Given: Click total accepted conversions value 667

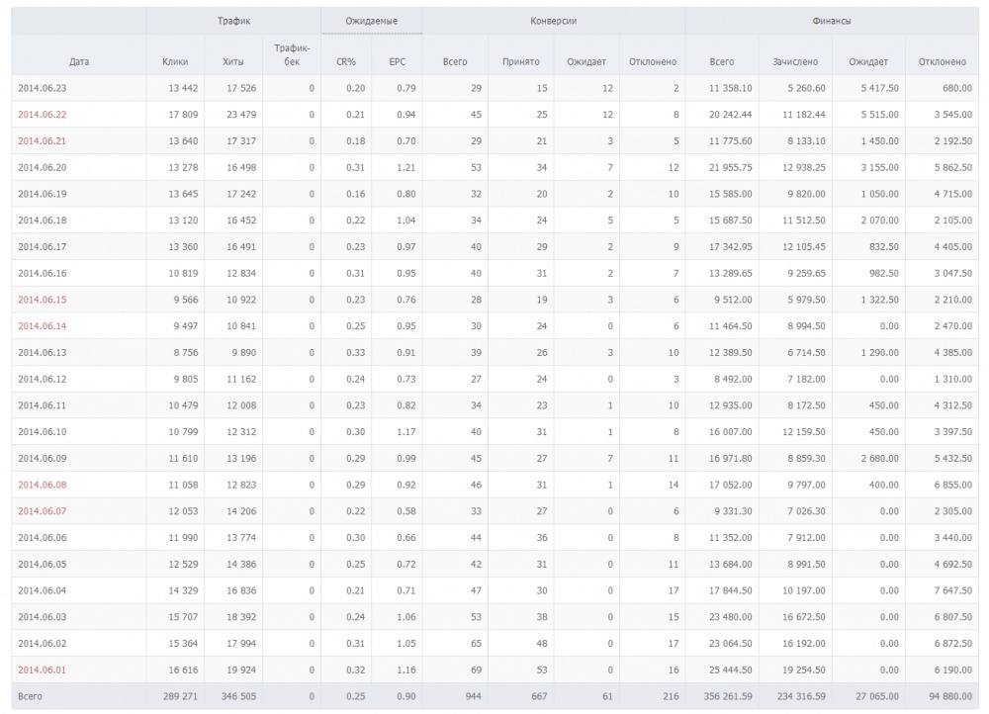Looking at the screenshot, I should tap(539, 697).
